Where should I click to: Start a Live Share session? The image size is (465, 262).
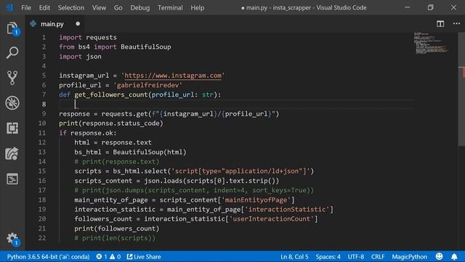click(x=144, y=256)
